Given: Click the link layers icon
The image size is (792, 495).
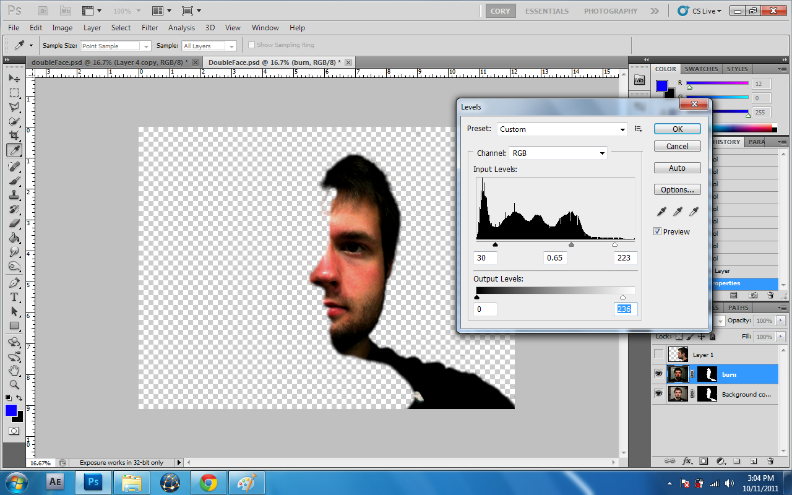Looking at the screenshot, I should [669, 461].
